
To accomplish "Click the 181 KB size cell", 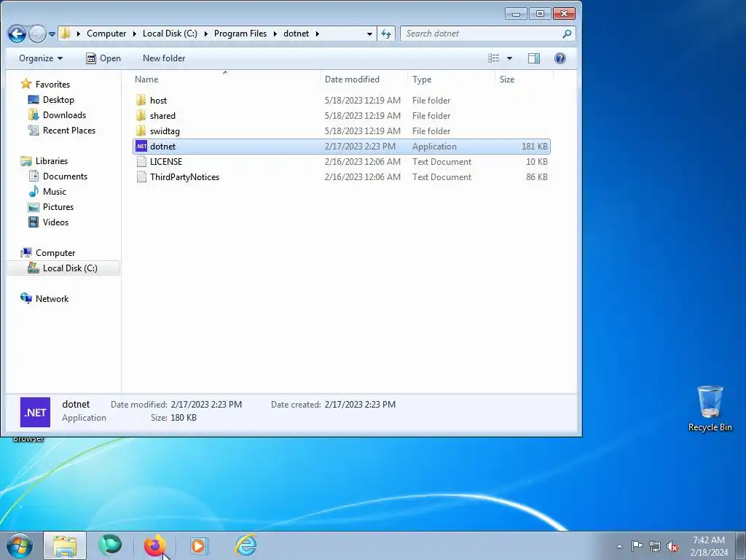I will [x=534, y=146].
